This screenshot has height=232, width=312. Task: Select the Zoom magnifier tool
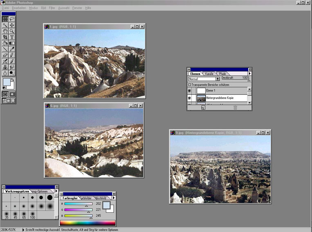point(12,31)
